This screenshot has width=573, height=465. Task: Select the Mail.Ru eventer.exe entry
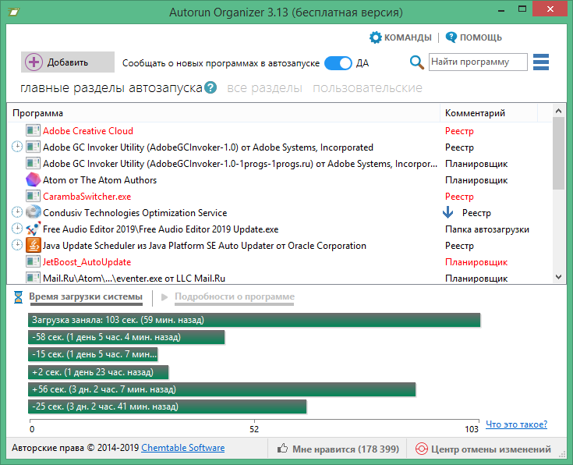point(134,278)
